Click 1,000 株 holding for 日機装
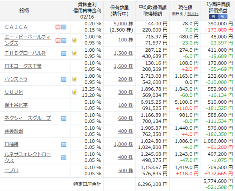 [x=123, y=144]
